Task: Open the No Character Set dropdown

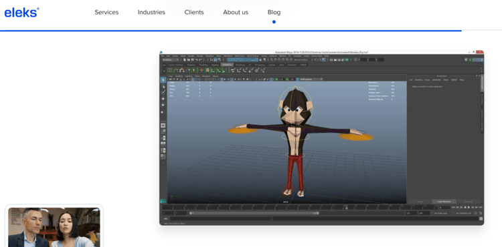Action: click(464, 213)
